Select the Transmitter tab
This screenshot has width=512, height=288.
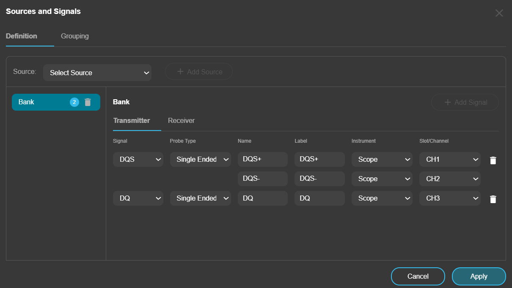132,121
